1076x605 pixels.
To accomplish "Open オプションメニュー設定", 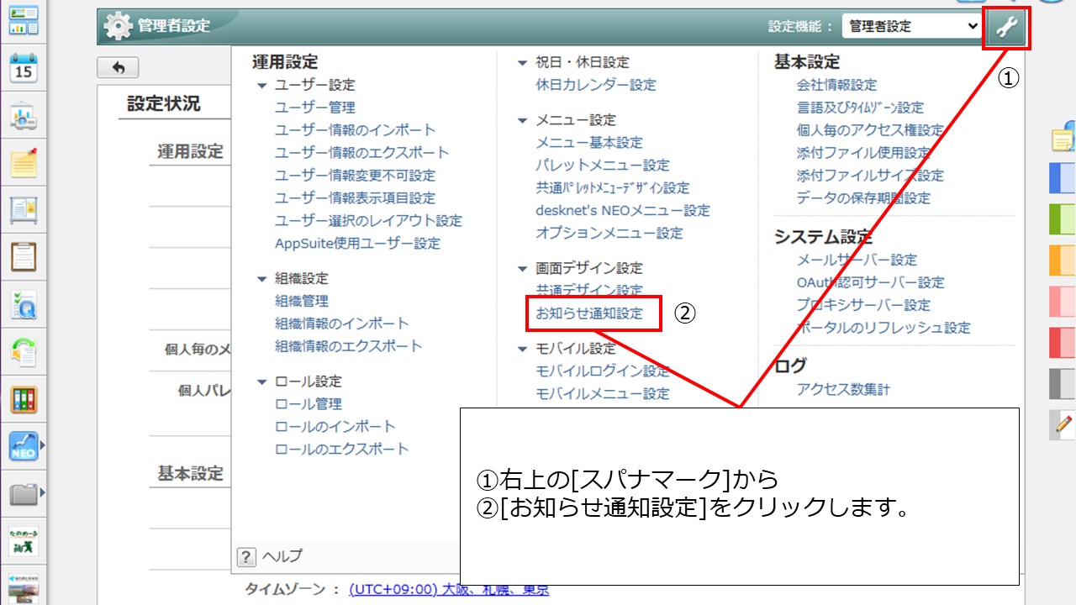I will pyautogui.click(x=609, y=234).
